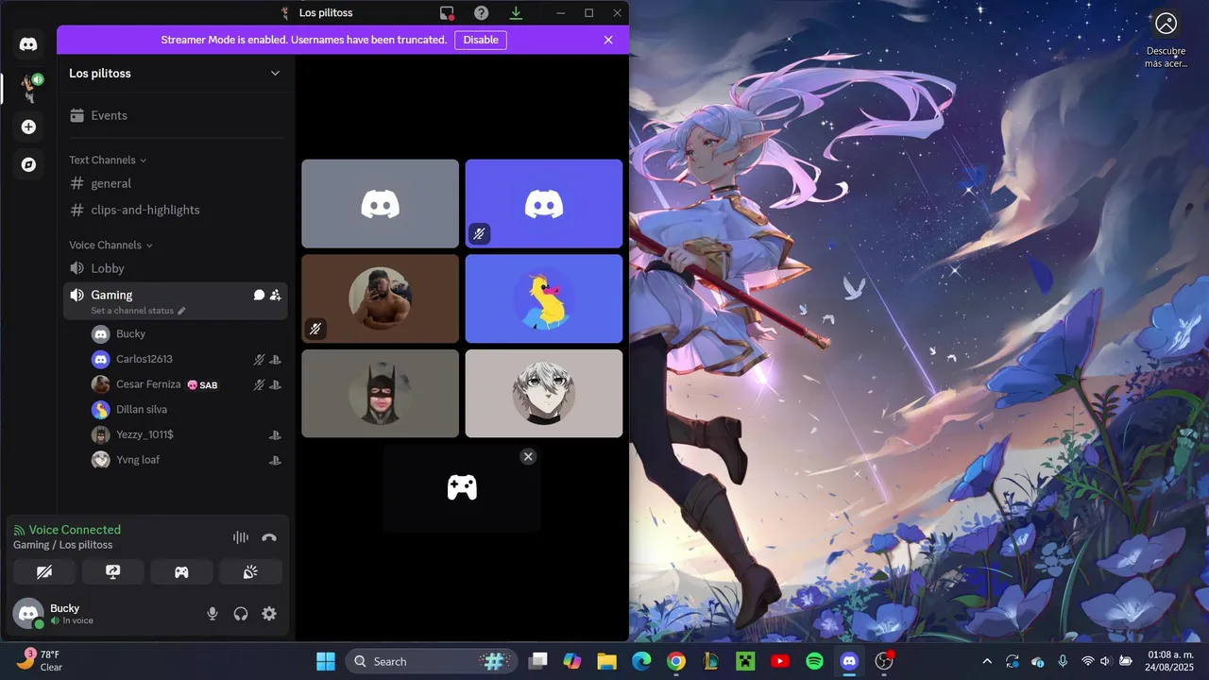Open User Settings gear icon
Image resolution: width=1209 pixels, height=680 pixels.
click(269, 614)
